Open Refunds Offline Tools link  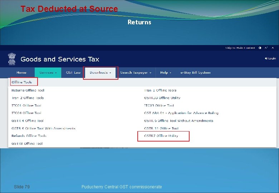tap(29, 136)
